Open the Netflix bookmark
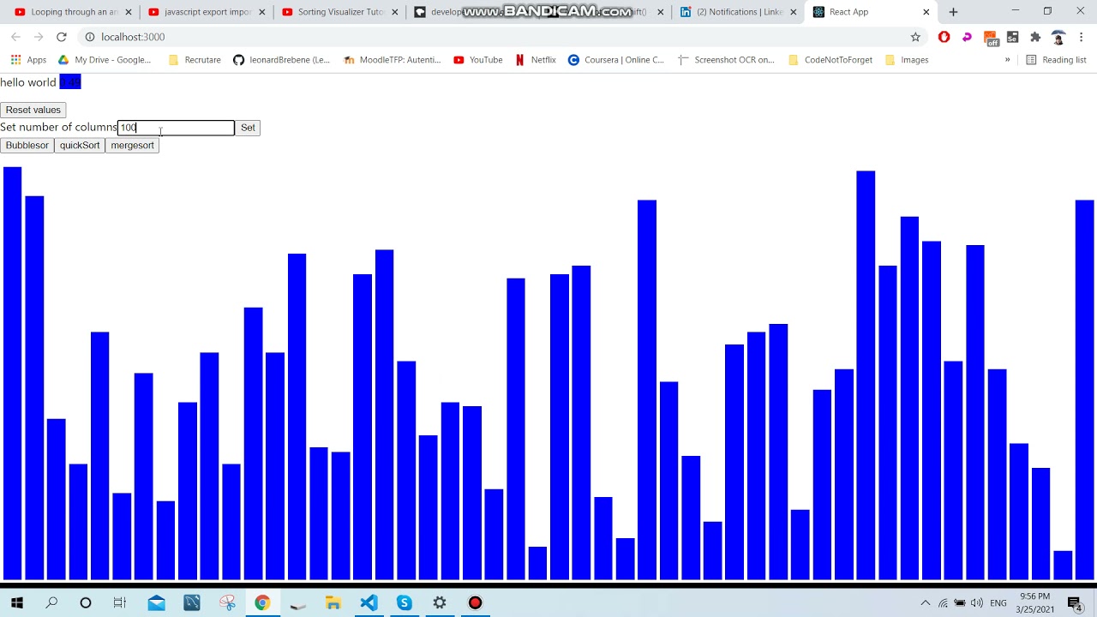This screenshot has height=617, width=1097. [535, 60]
